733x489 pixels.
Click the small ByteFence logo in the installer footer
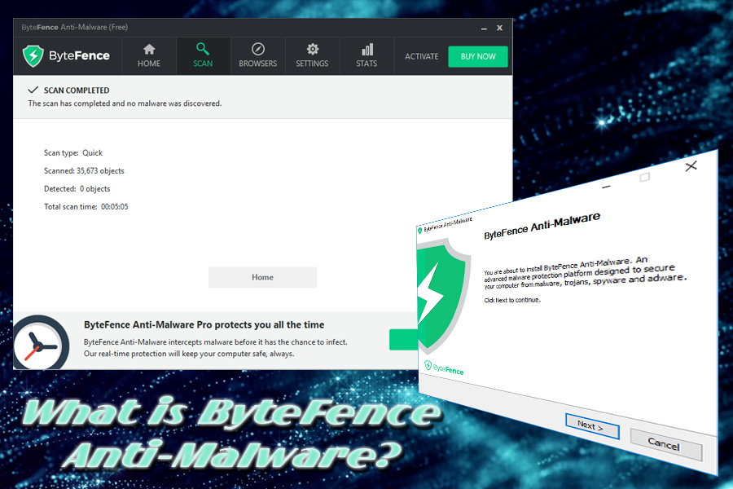click(x=444, y=368)
